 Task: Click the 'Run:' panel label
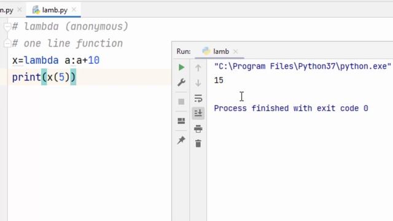[184, 52]
